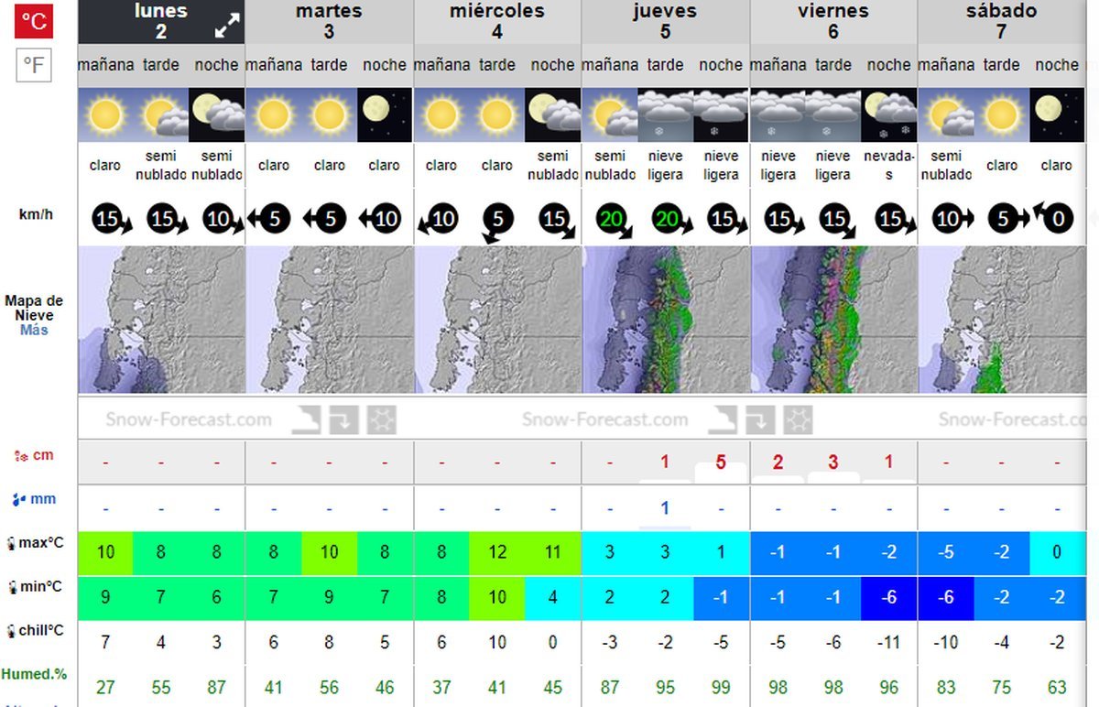
Task: Click the 15 km/h wind icon for viernes tarde
Action: (837, 220)
